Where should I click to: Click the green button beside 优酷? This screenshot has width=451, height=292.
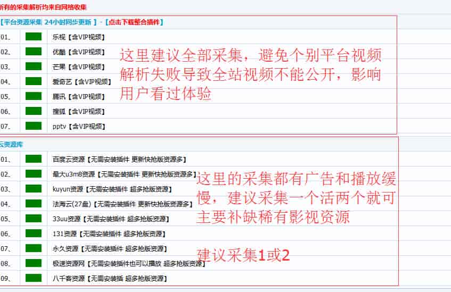click(x=34, y=52)
